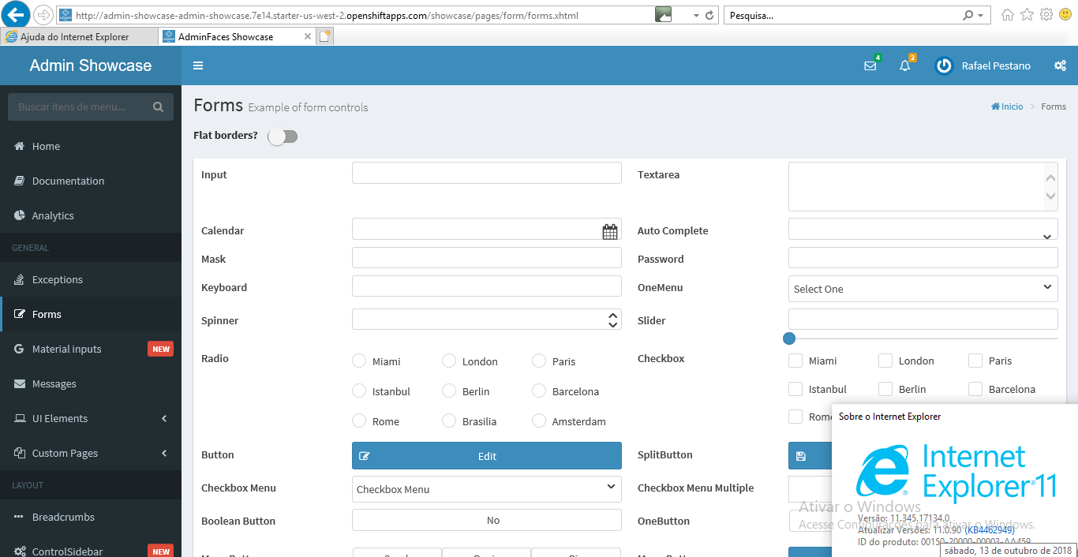Image resolution: width=1078 pixels, height=557 pixels.
Task: Open the messages envelope with 4 notifications
Action: click(x=870, y=65)
